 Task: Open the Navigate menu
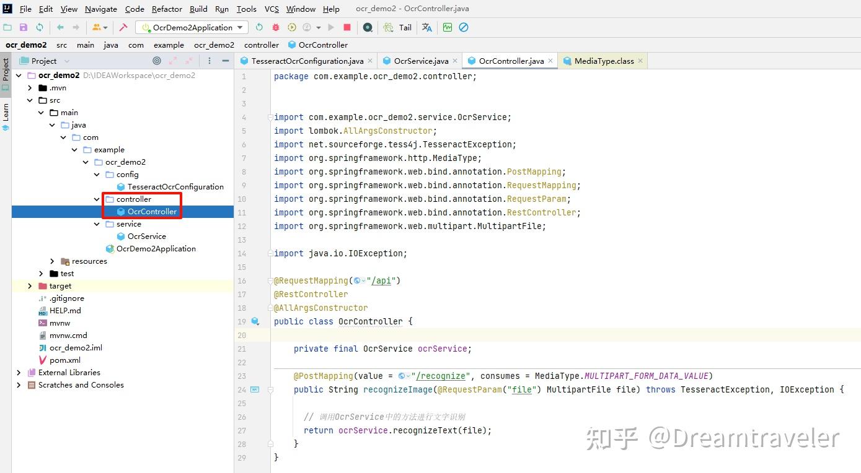click(x=100, y=9)
